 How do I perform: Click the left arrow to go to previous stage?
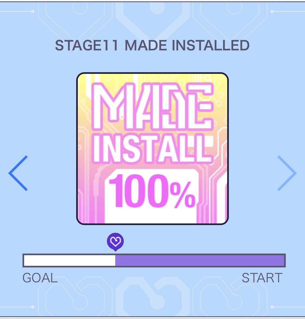coord(18,173)
